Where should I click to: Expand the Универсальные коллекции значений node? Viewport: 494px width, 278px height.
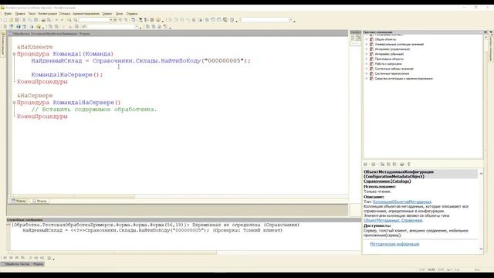tap(367, 45)
